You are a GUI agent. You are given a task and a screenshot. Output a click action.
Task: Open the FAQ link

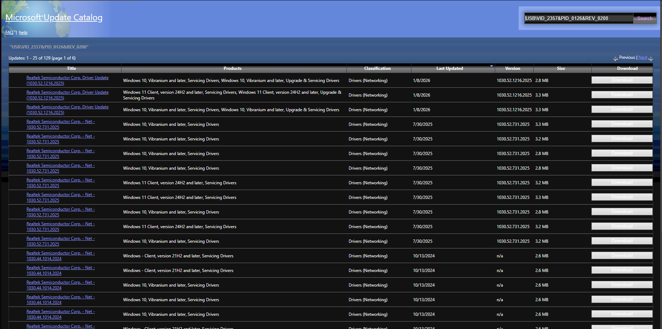[9, 32]
